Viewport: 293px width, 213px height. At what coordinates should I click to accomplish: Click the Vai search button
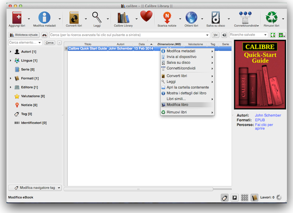coord(215,35)
